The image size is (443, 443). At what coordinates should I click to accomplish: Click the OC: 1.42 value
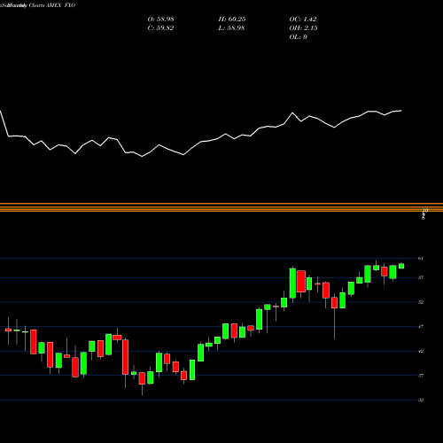(303, 19)
